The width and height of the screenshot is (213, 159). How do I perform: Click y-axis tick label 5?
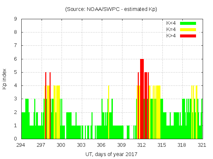[15, 72]
